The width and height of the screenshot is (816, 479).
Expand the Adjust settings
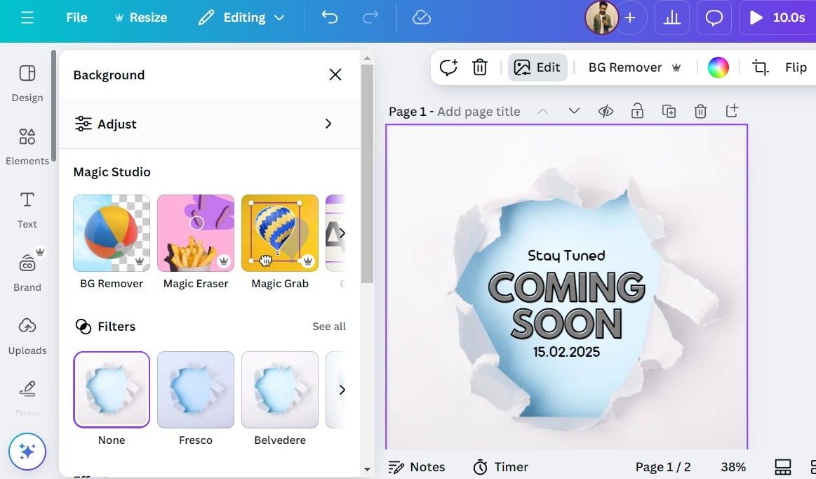(x=203, y=123)
